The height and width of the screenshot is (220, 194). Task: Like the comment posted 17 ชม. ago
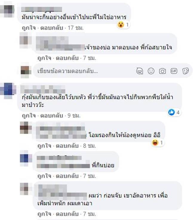[29, 28]
